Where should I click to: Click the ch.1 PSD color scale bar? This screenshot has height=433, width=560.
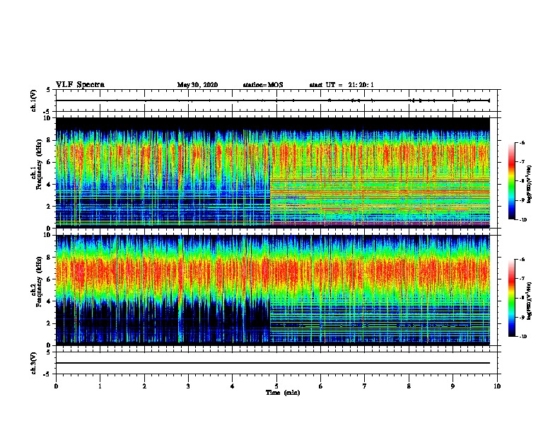[x=512, y=181]
